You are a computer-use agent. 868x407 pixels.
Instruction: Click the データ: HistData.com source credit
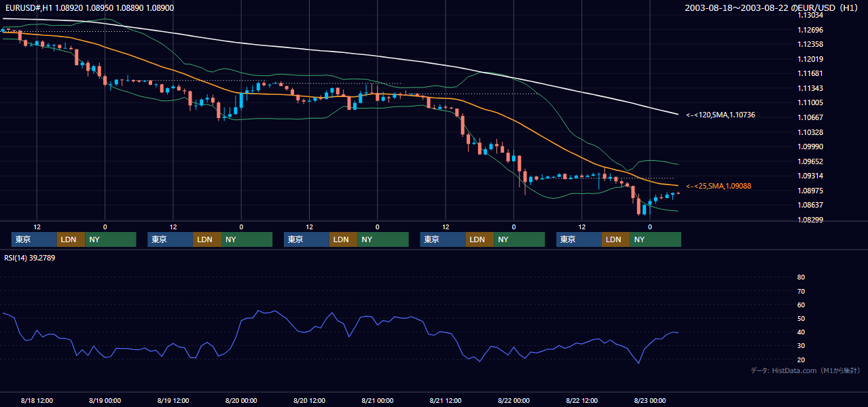806,371
